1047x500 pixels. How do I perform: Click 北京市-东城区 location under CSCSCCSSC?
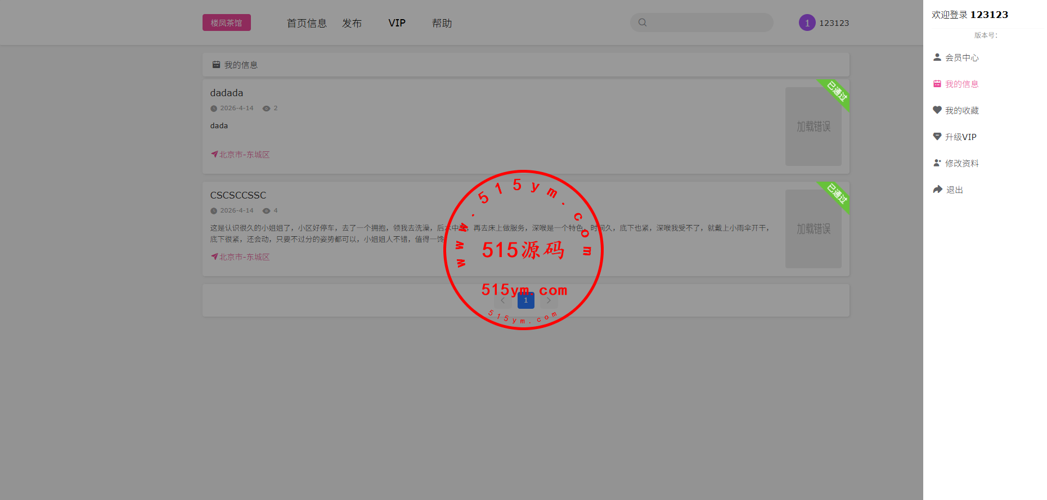[x=244, y=257]
